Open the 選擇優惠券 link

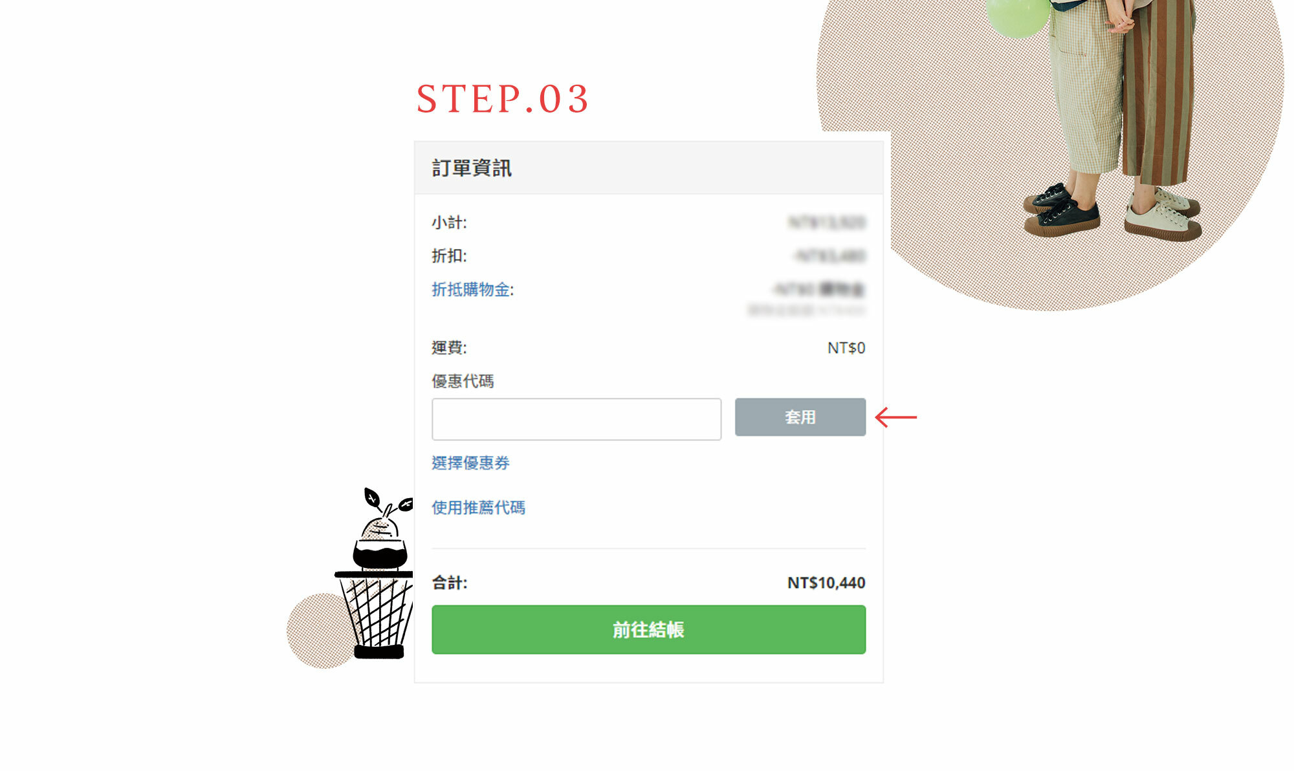coord(470,463)
